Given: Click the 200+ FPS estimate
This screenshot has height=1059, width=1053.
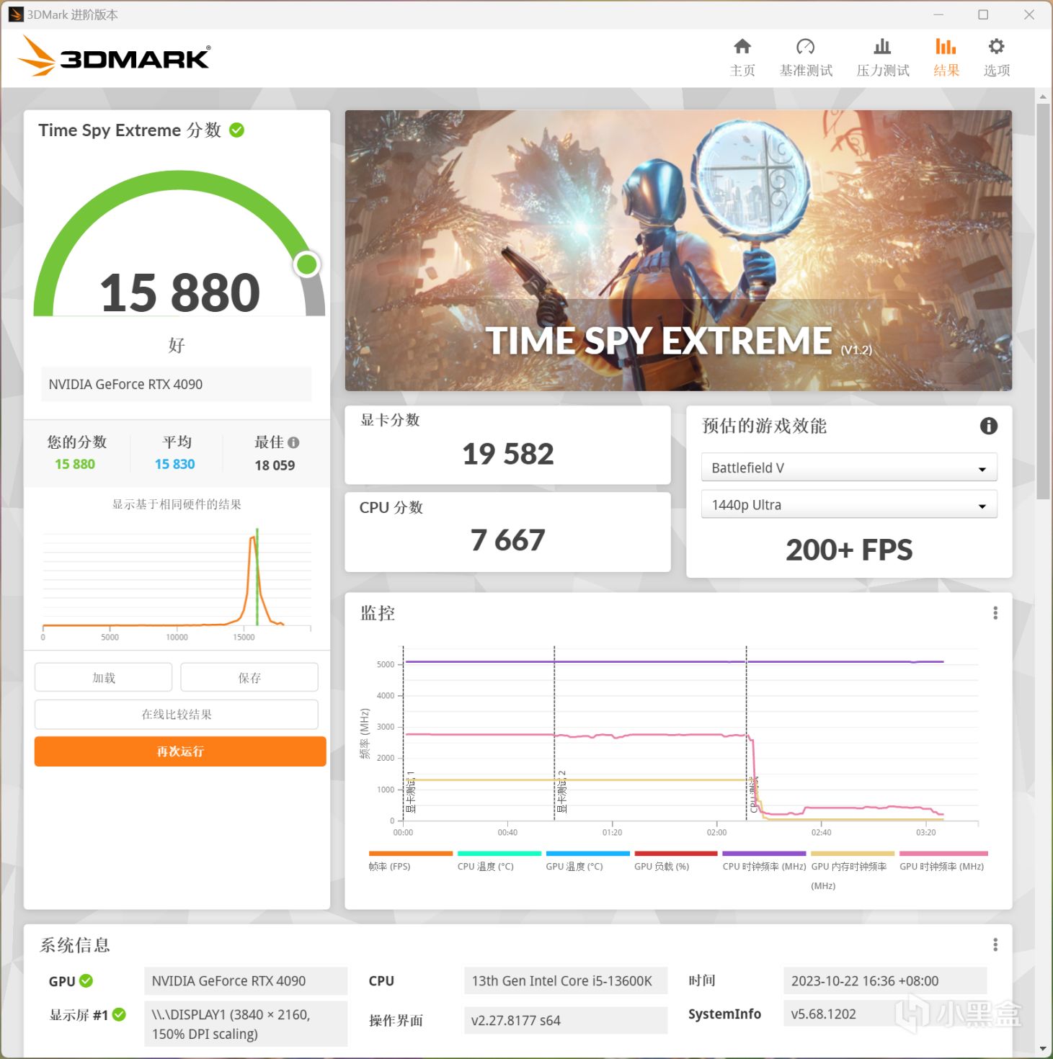Looking at the screenshot, I should click(849, 550).
